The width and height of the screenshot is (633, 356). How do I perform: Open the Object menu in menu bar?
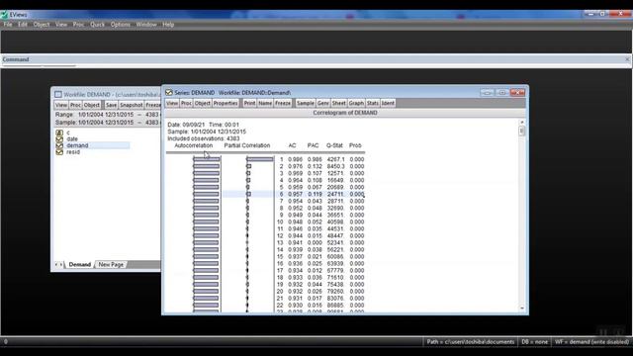coord(42,25)
